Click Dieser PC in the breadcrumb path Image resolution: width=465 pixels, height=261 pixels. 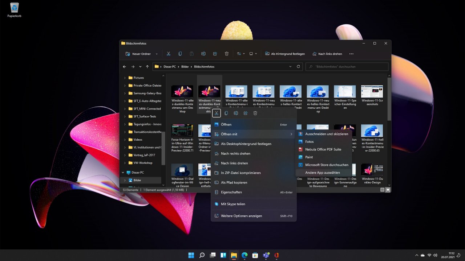pos(170,67)
